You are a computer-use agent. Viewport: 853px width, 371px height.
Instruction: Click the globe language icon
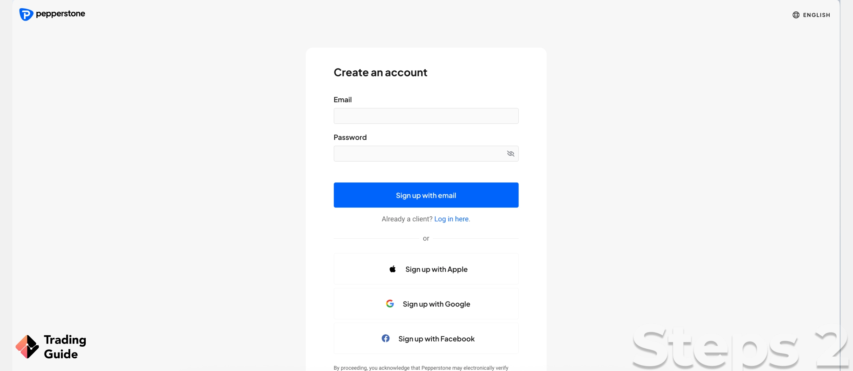click(x=796, y=15)
